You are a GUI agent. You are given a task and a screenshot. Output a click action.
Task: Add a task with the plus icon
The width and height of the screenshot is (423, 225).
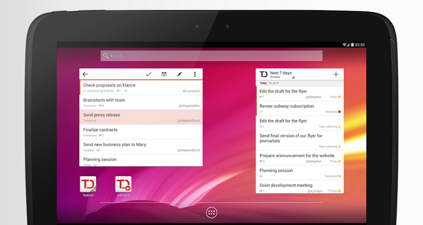click(x=336, y=74)
